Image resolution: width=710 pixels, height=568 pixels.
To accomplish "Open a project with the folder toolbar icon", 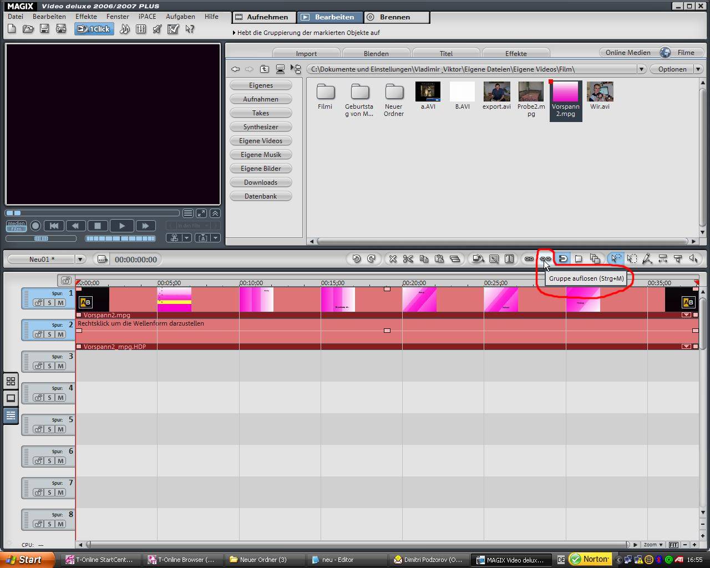I will pyautogui.click(x=28, y=29).
